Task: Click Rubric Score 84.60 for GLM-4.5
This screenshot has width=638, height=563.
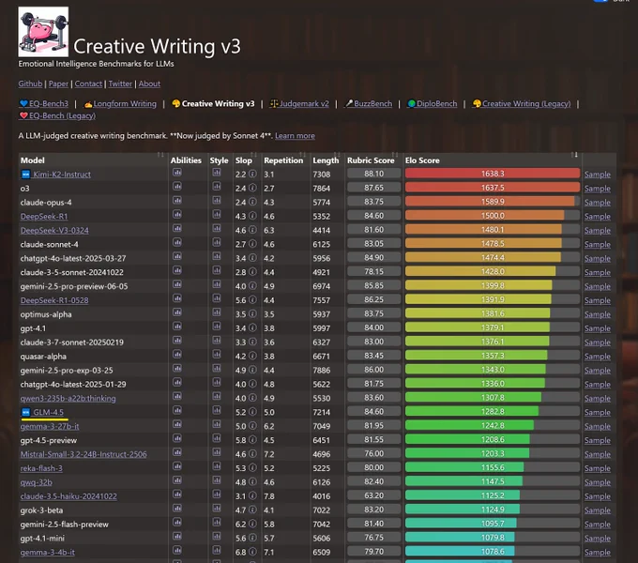Action: coord(373,411)
